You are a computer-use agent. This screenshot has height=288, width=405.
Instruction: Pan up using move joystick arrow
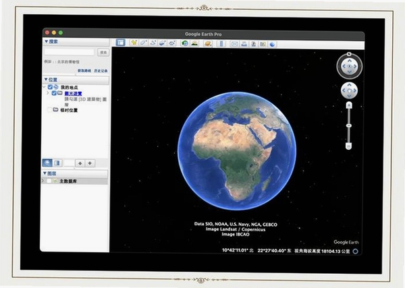pyautogui.click(x=350, y=84)
